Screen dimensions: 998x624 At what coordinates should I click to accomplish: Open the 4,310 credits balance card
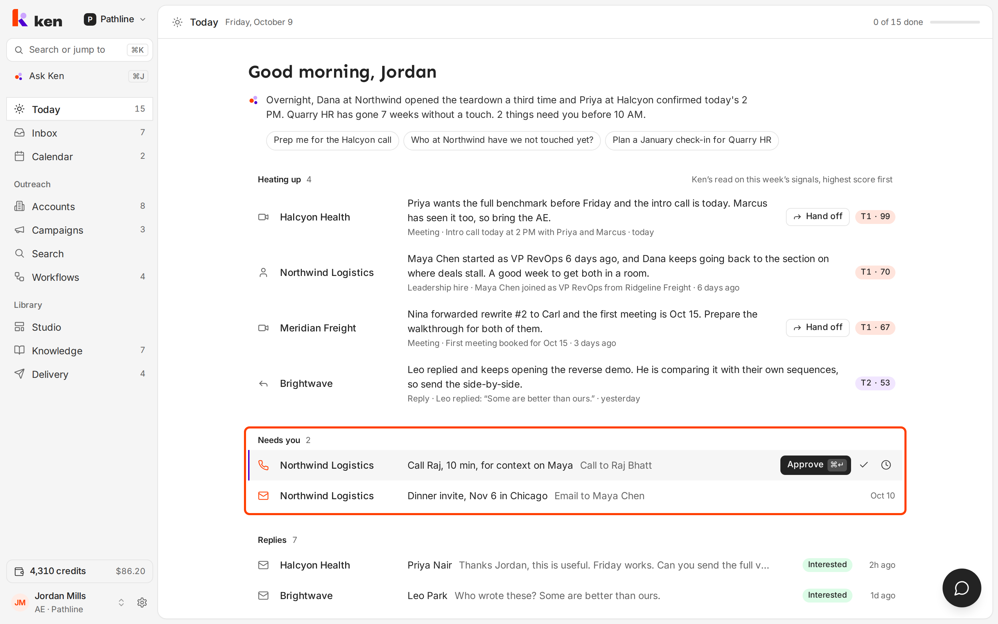coord(80,571)
